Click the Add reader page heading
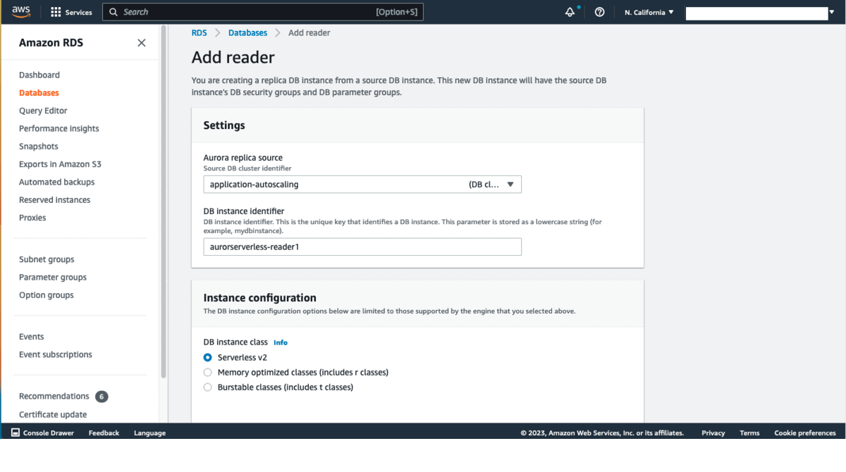Image resolution: width=846 pixels, height=472 pixels. (233, 58)
